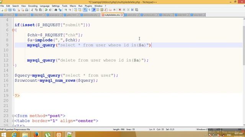
Task: Collapse the if block fold marker on line 6
Action: (x=13, y=30)
